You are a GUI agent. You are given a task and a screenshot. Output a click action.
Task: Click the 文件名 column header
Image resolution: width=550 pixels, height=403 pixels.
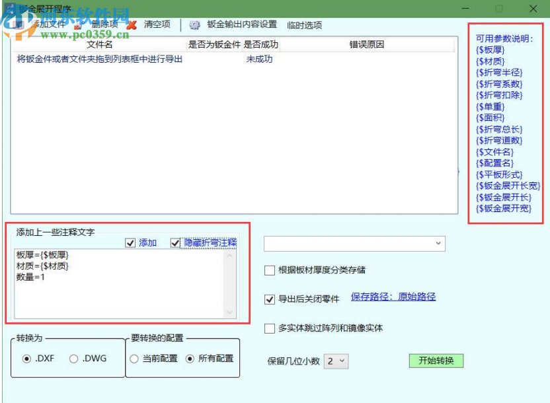pos(100,44)
